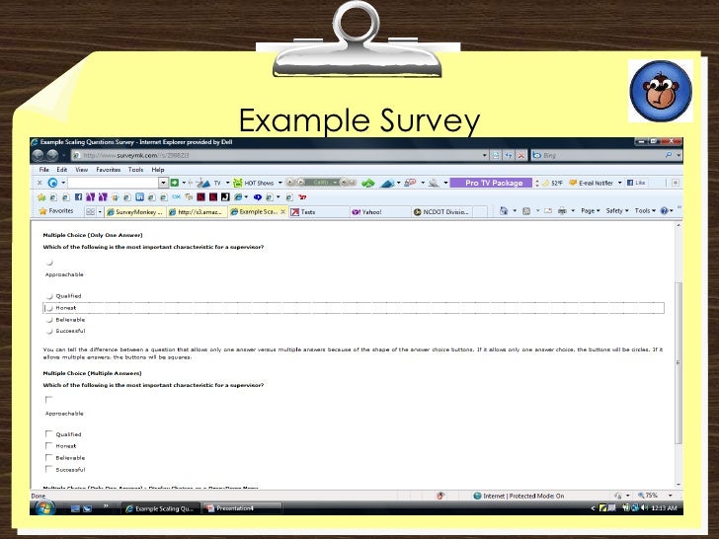Click the green Go arrow in toolbar
The width and height of the screenshot is (719, 539).
pyautogui.click(x=174, y=183)
